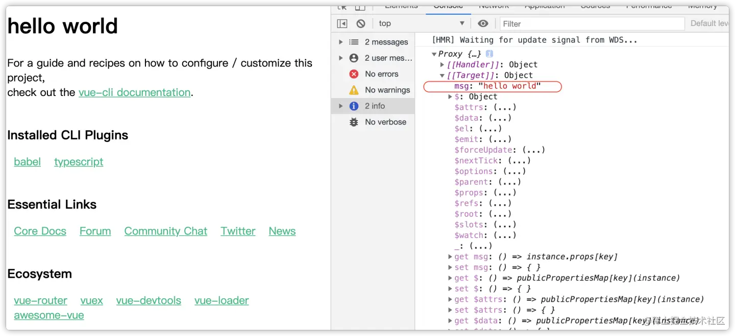
Task: Select the No warnings sidebar row
Action: coord(373,90)
